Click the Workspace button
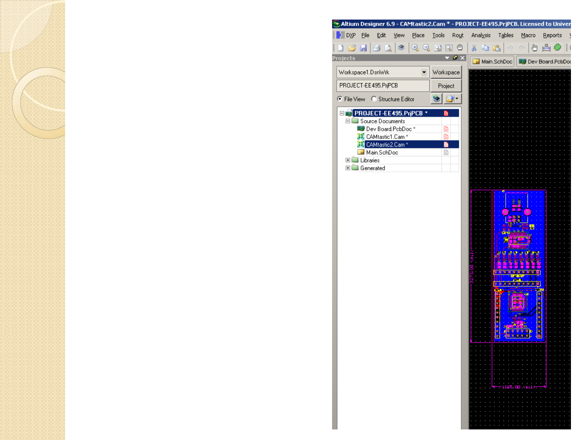 point(446,72)
